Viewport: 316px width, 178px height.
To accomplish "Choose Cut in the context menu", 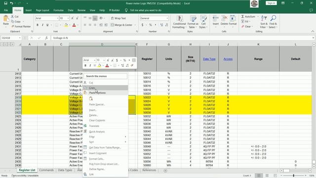I will [x=106, y=83].
